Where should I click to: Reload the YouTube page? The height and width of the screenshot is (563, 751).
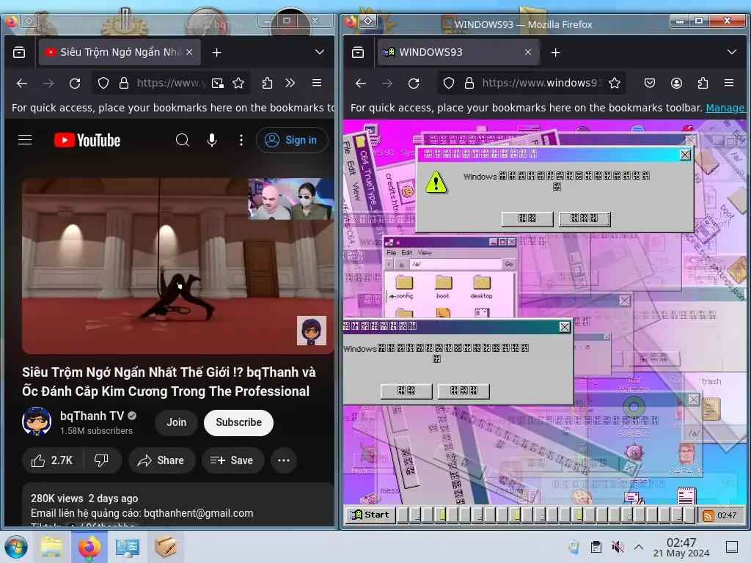point(76,84)
